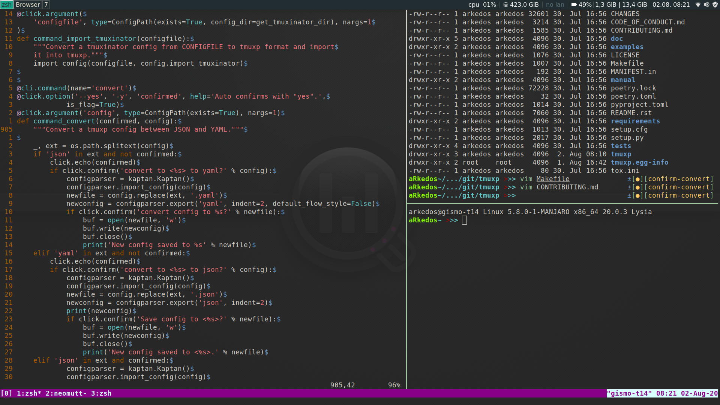Click the 'no lan' network status
This screenshot has height=405, width=720.
(555, 5)
